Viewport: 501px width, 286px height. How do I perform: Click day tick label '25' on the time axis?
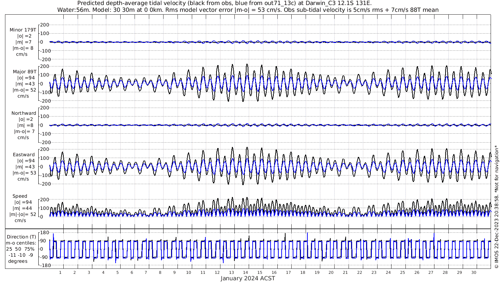(402, 272)
